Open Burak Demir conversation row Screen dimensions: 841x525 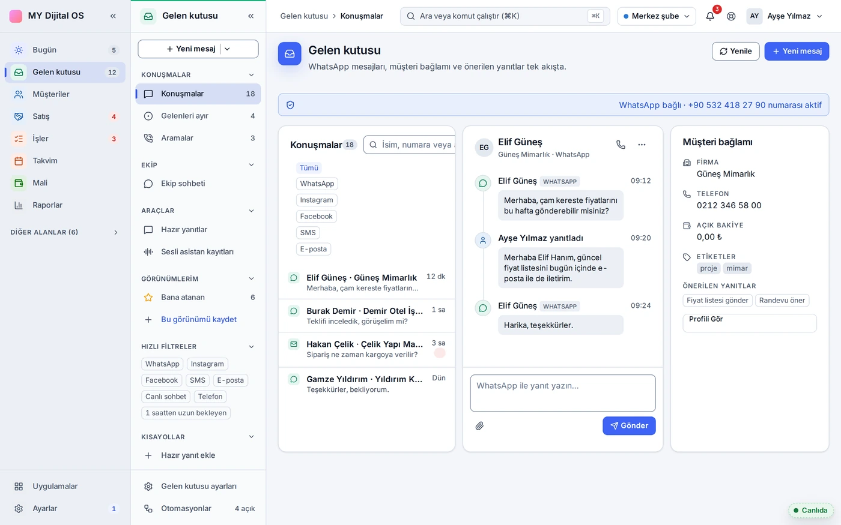click(367, 316)
